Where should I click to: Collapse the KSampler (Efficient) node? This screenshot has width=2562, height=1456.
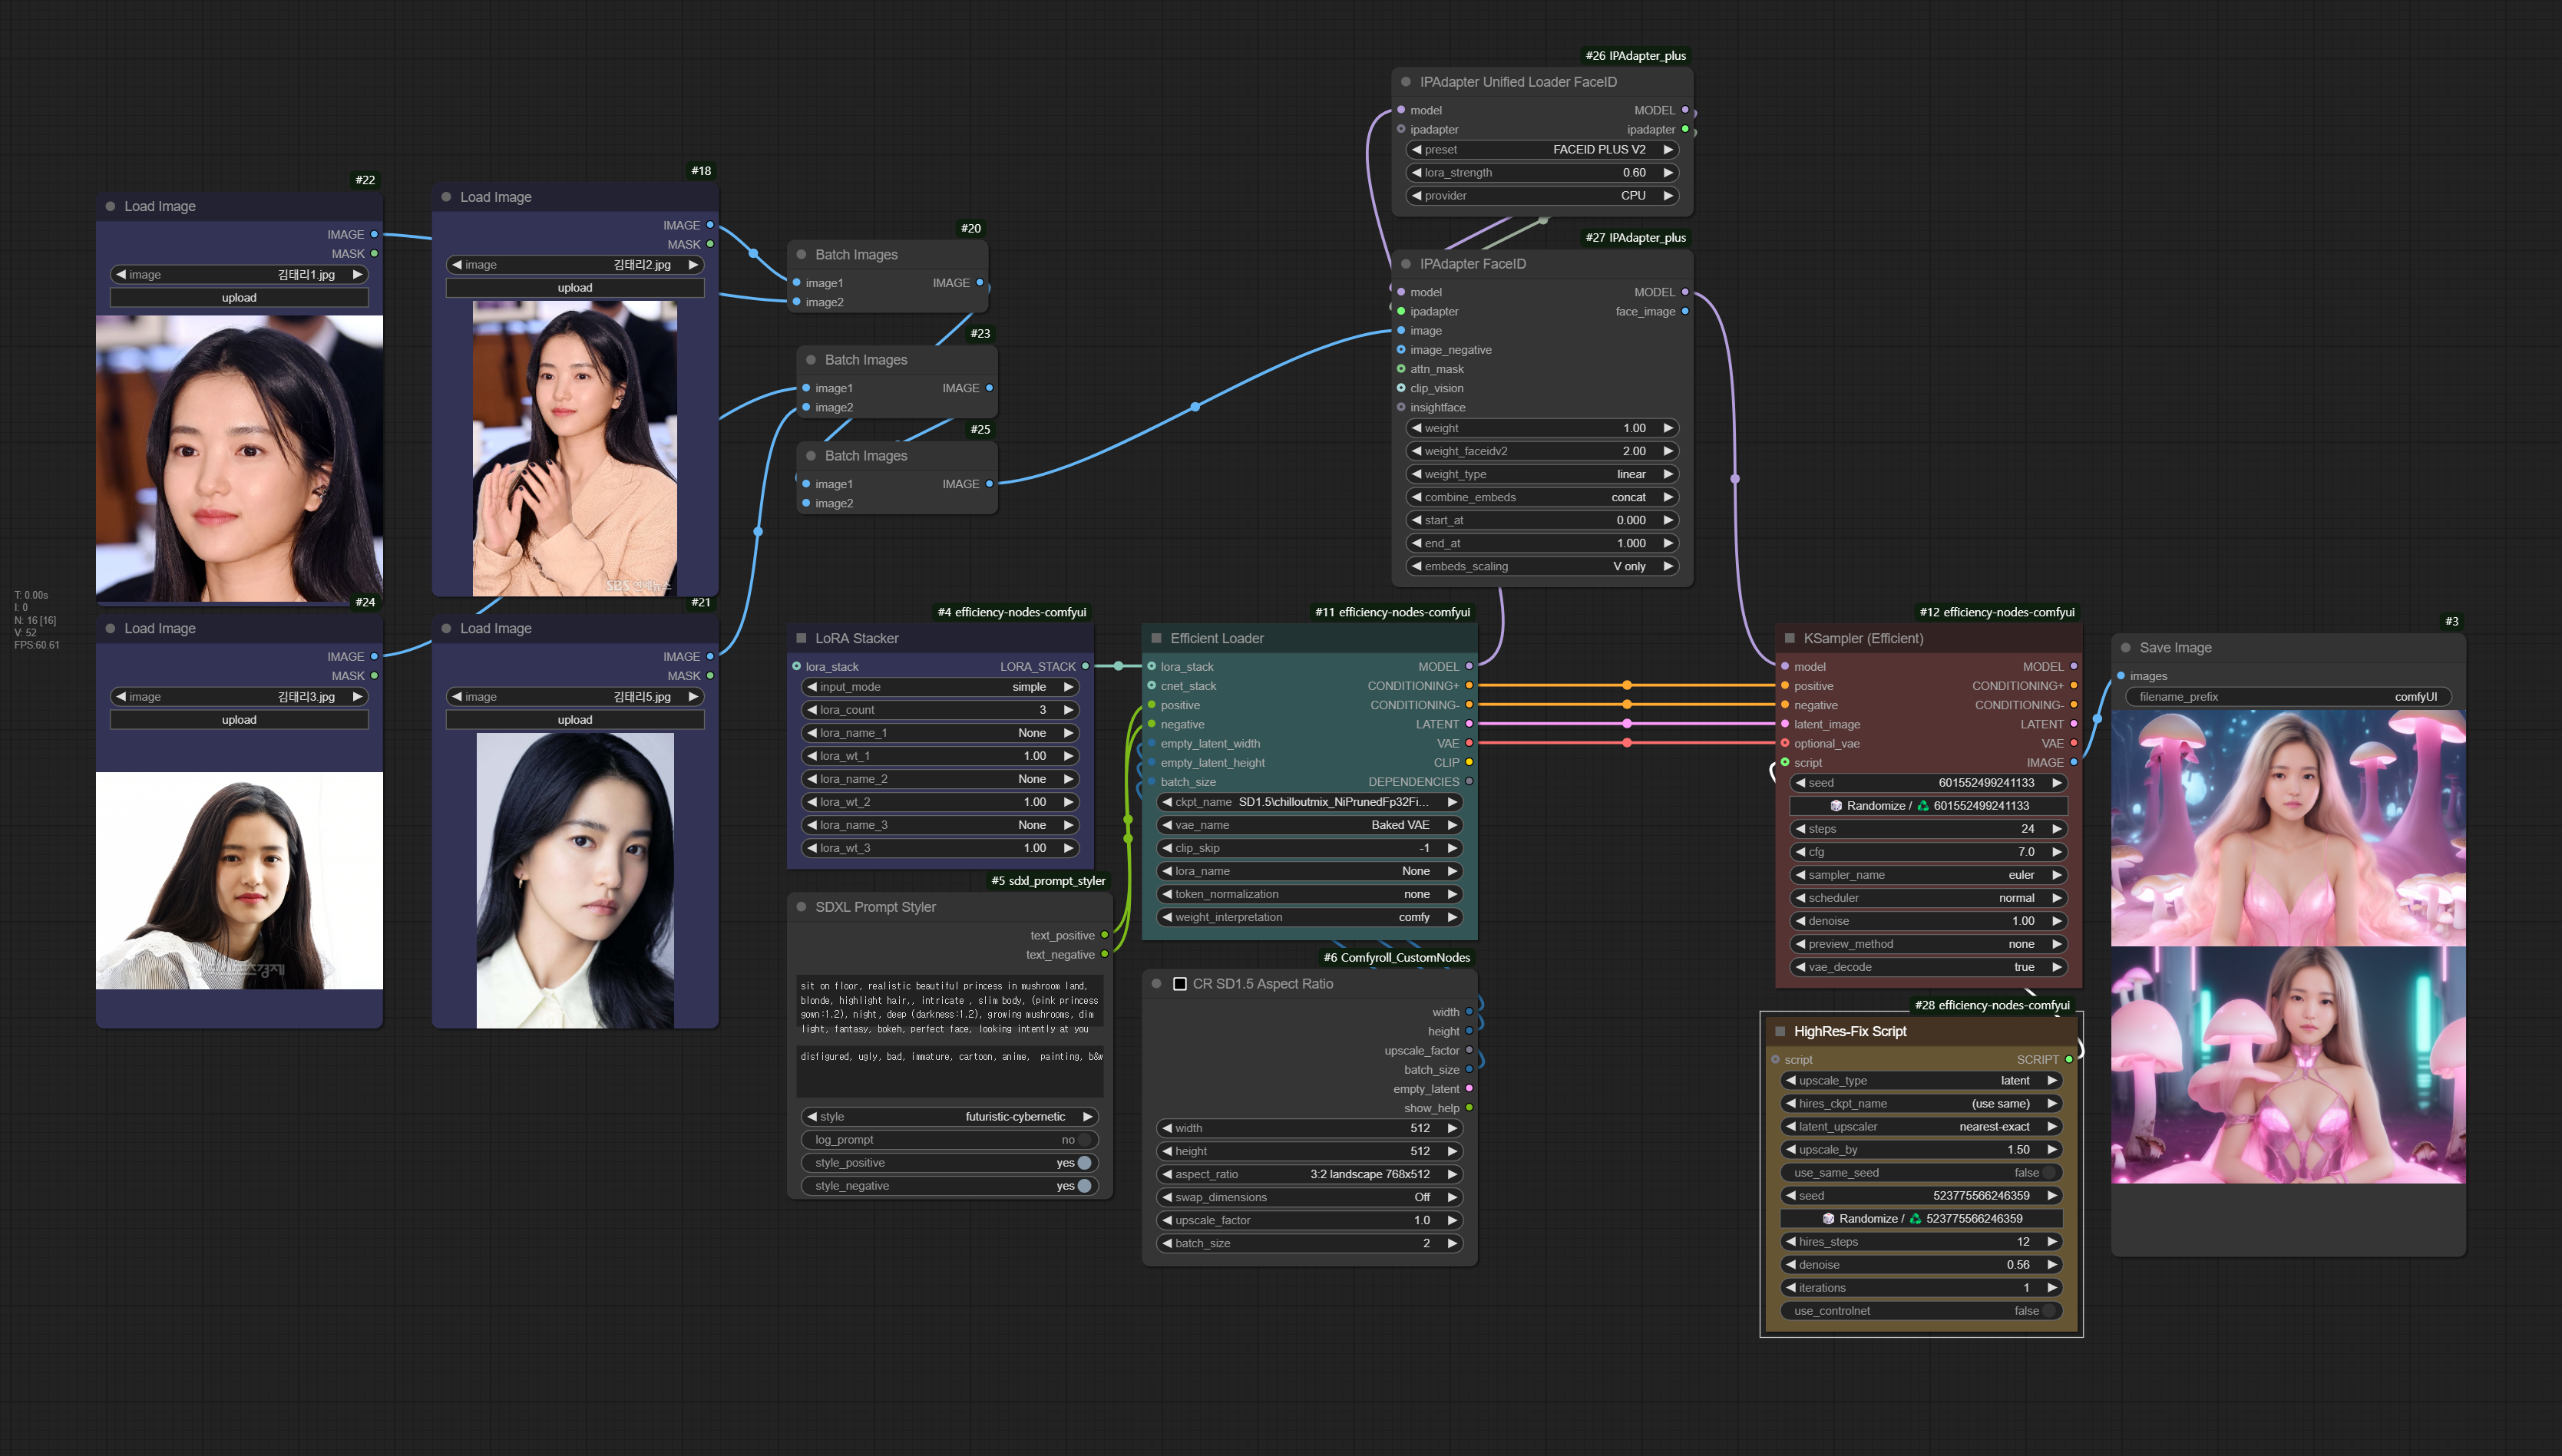click(1790, 638)
